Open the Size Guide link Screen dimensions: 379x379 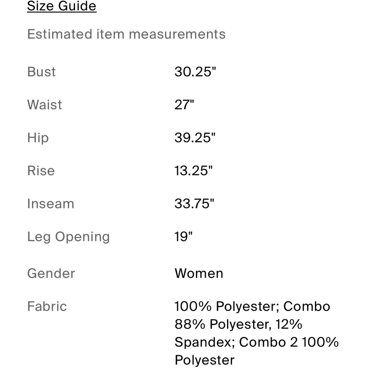pos(62,6)
